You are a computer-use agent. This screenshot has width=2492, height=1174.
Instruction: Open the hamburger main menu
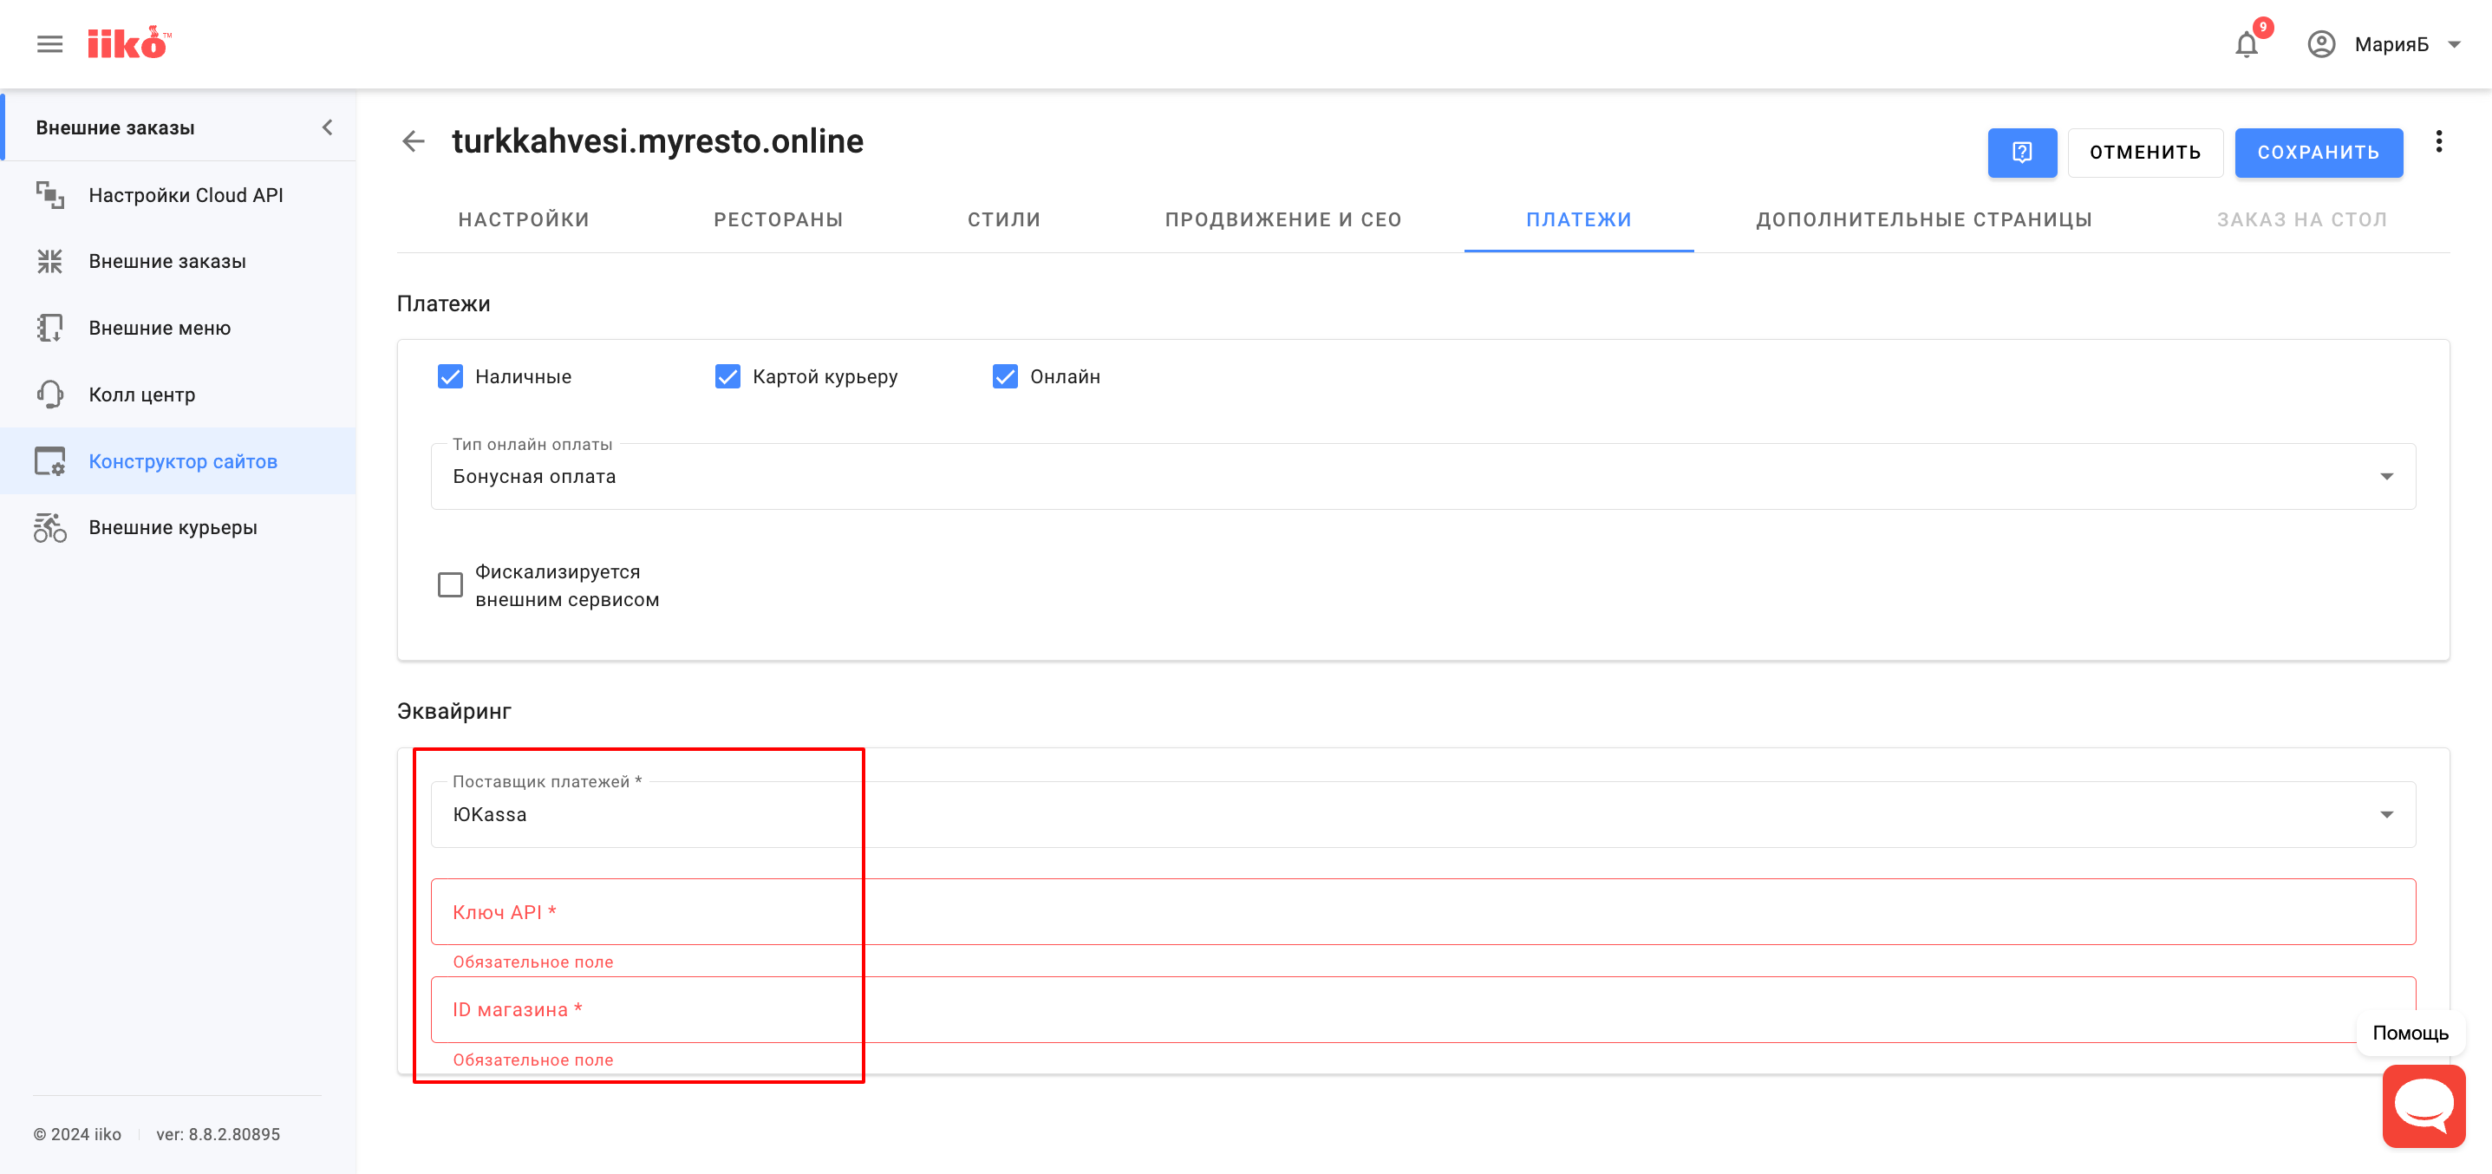[49, 44]
